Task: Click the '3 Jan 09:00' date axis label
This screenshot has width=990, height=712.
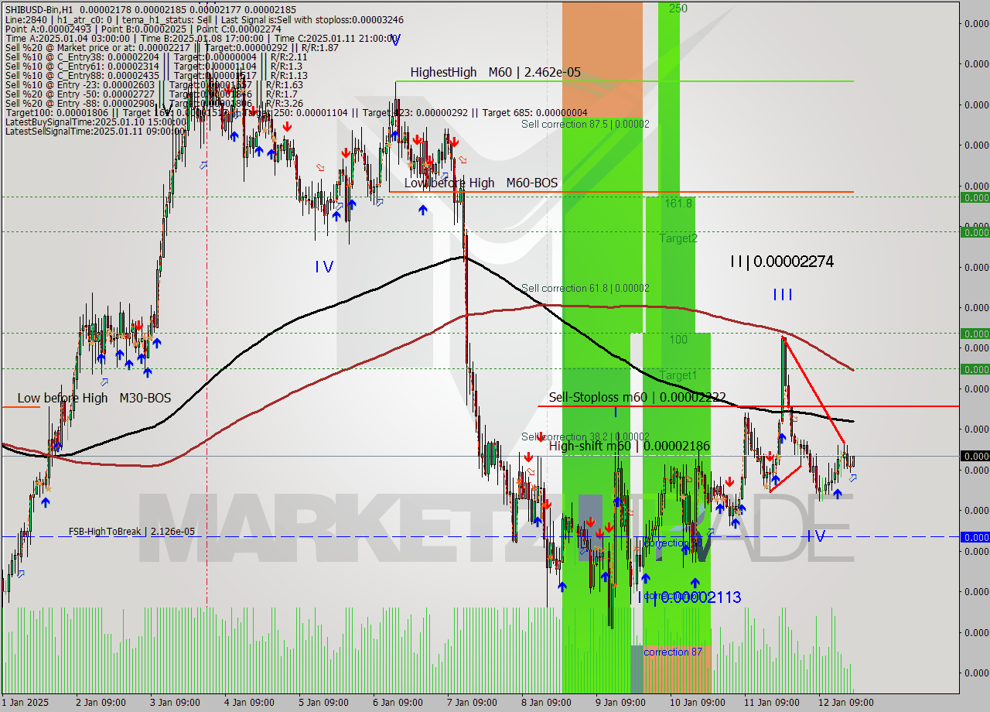Action: 175,703
